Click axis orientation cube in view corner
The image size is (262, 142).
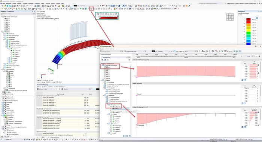(x=230, y=17)
